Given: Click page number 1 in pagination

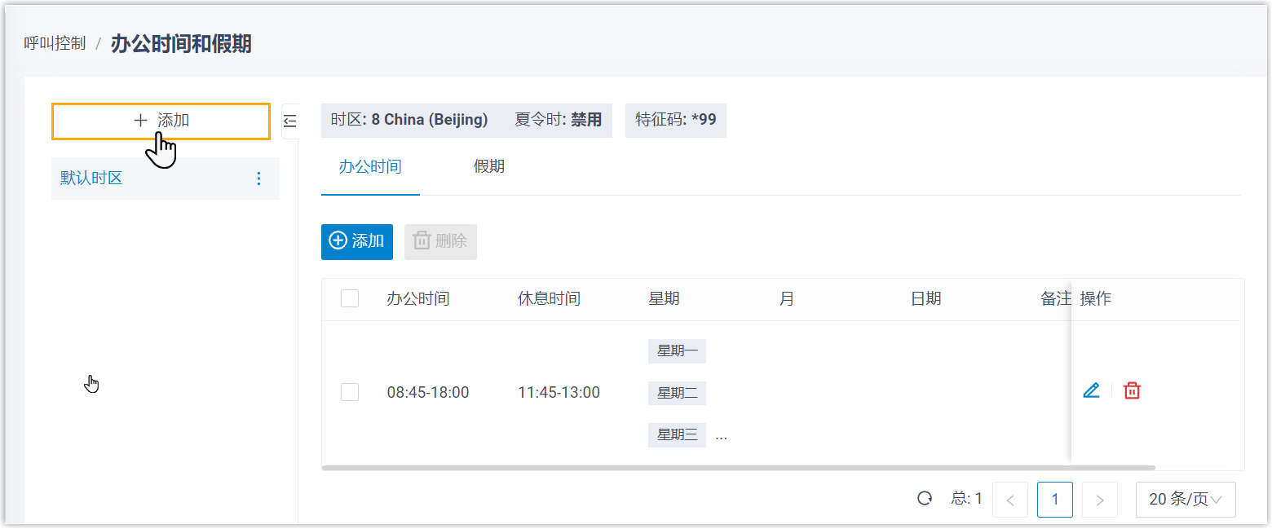Looking at the screenshot, I should [1054, 500].
